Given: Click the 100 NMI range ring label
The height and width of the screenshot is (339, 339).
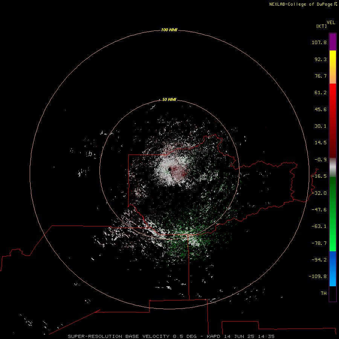Looking at the screenshot, I should tap(169, 30).
